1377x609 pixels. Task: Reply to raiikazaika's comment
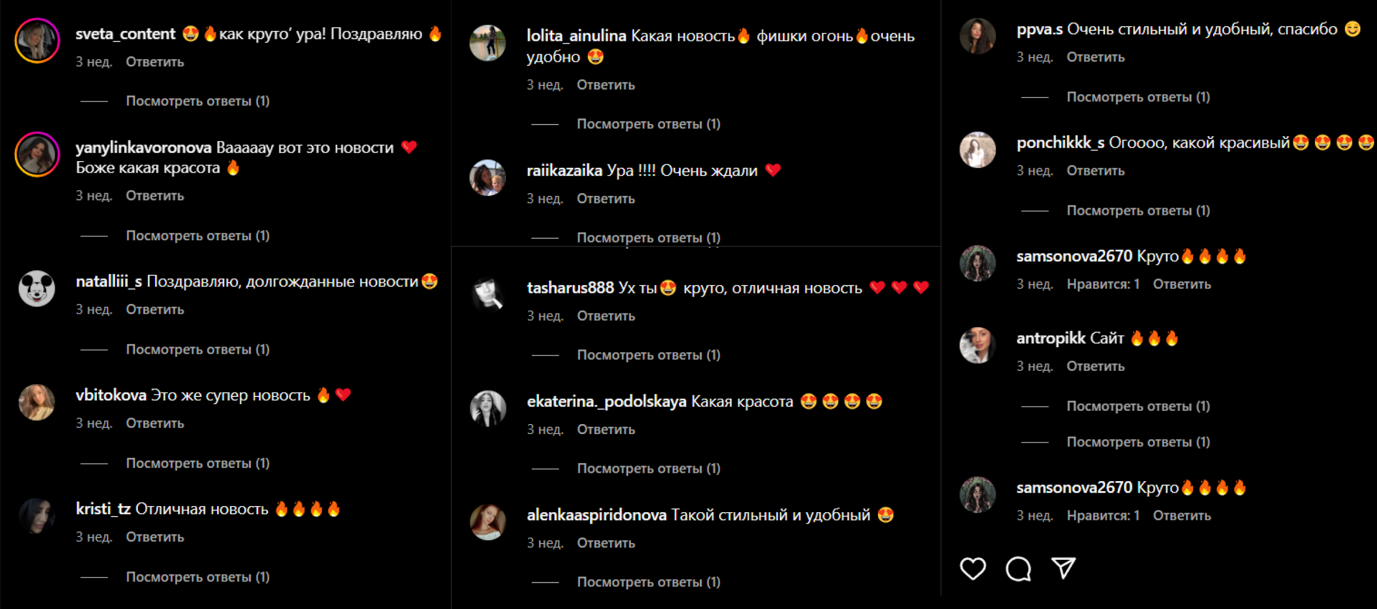(x=605, y=199)
